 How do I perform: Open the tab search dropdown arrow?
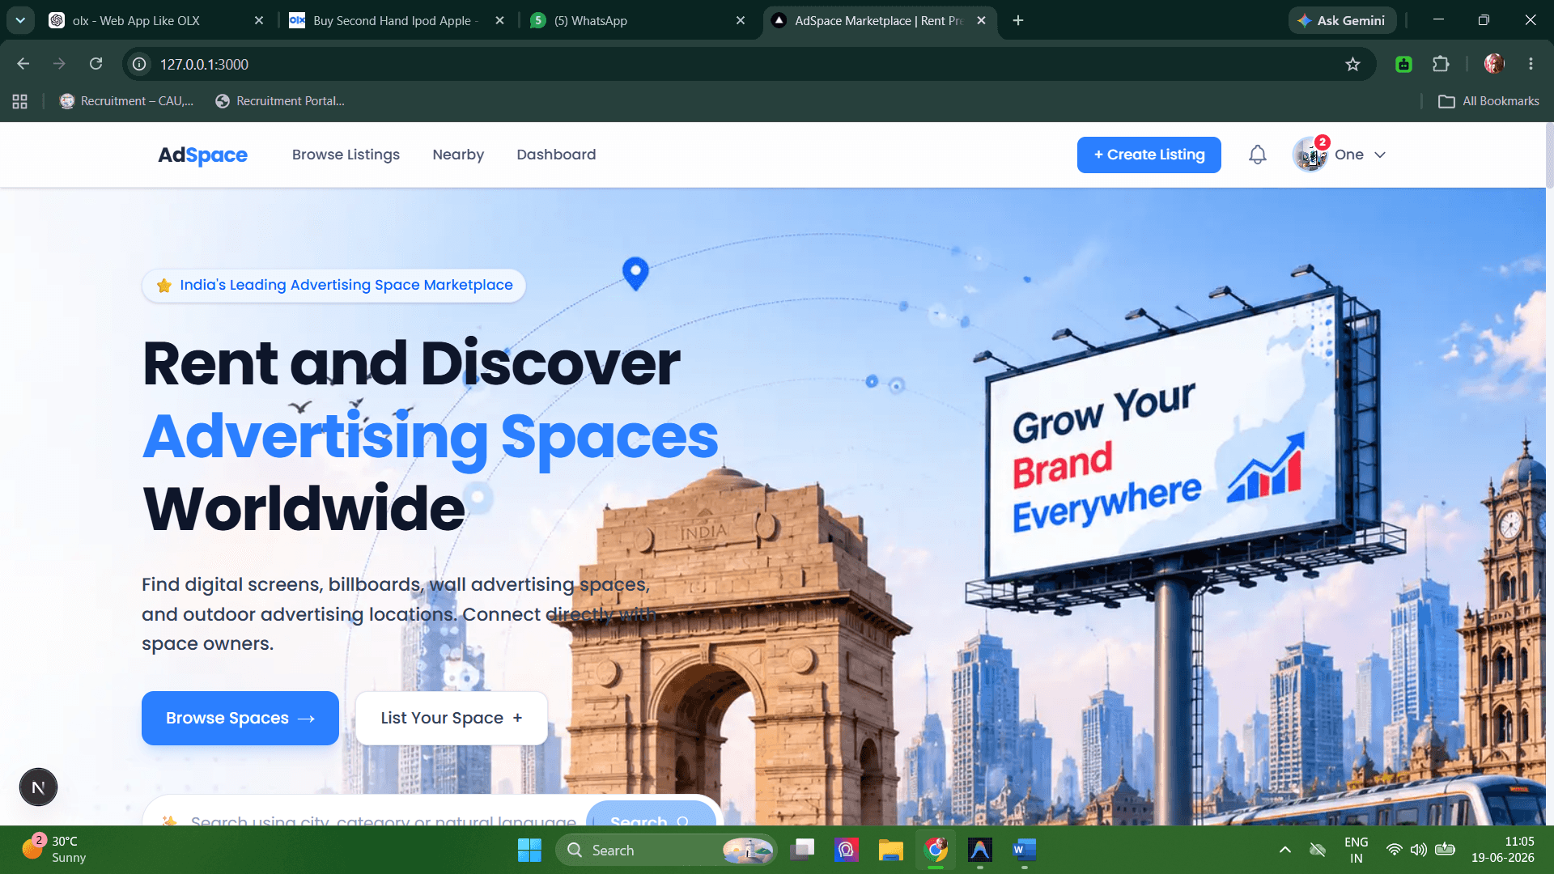tap(20, 20)
